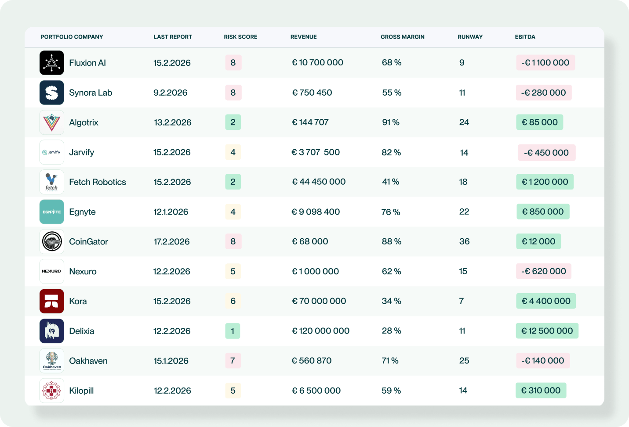Sort by Portfolio Company column header

coord(72,37)
